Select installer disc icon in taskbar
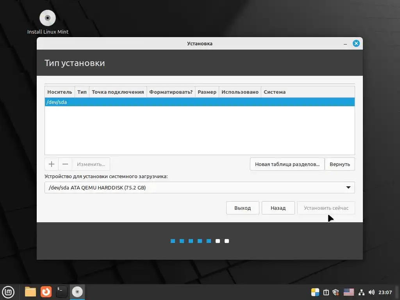The height and width of the screenshot is (300, 400). (77, 292)
